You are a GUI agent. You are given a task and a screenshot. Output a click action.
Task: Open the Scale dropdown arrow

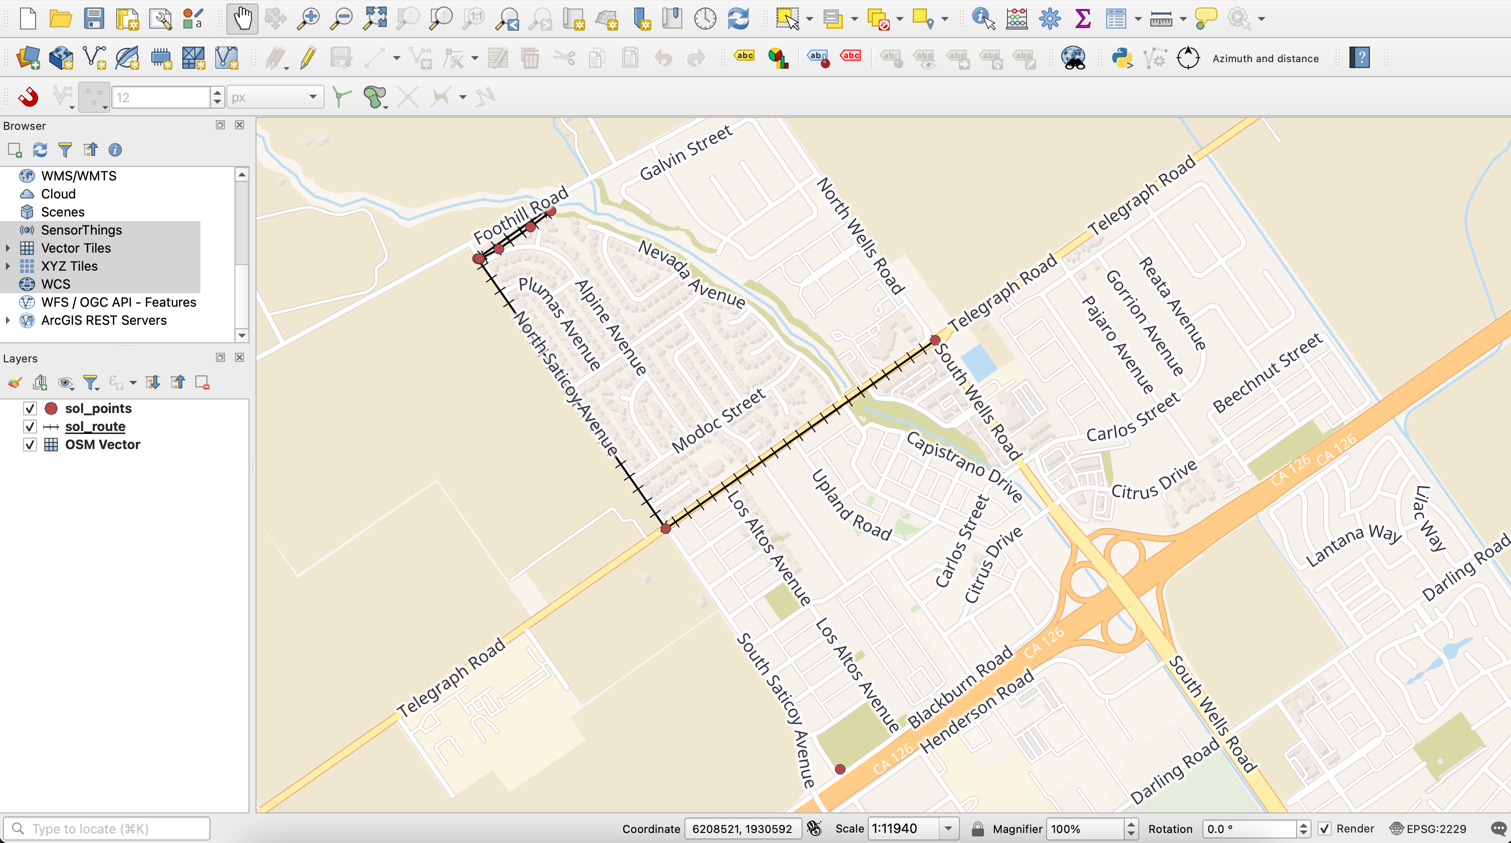point(948,829)
